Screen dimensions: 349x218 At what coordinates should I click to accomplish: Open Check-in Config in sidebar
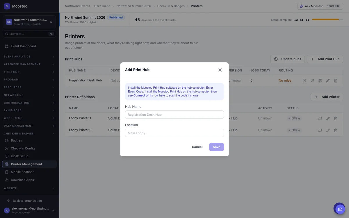(x=29, y=148)
